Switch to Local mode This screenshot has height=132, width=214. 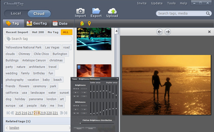coord(16,14)
